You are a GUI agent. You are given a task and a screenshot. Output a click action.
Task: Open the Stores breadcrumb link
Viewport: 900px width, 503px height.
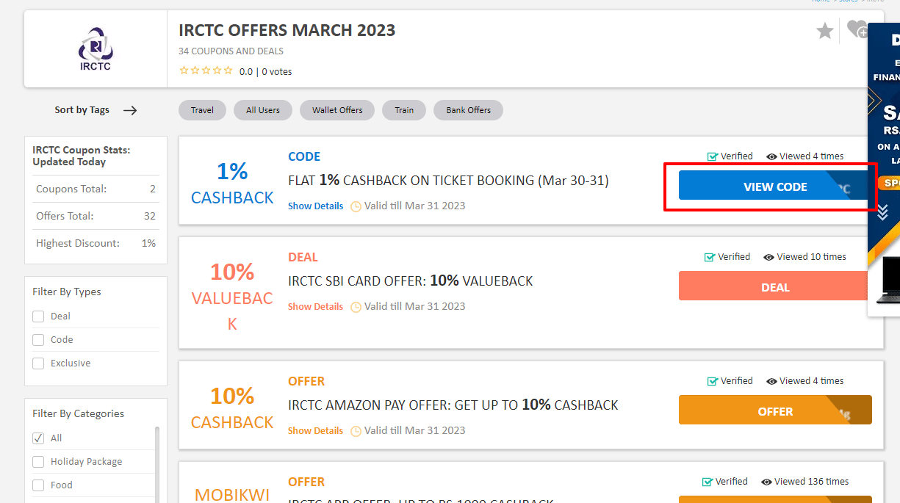[848, 1]
